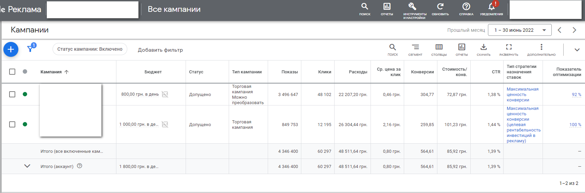Screen dimensions: 585x193
Task: Click green status dot in 800,00 грн. row
Action: (25, 94)
